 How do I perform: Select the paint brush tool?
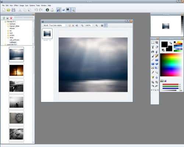click(x=153, y=56)
